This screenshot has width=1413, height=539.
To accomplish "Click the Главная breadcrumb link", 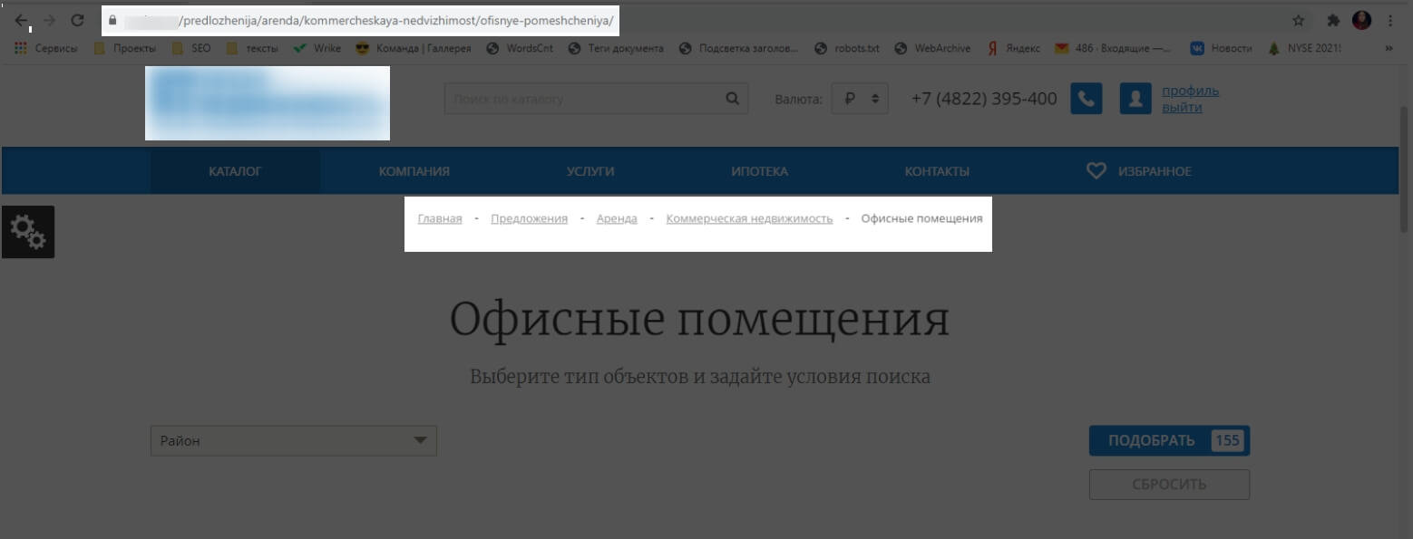I will click(x=440, y=218).
